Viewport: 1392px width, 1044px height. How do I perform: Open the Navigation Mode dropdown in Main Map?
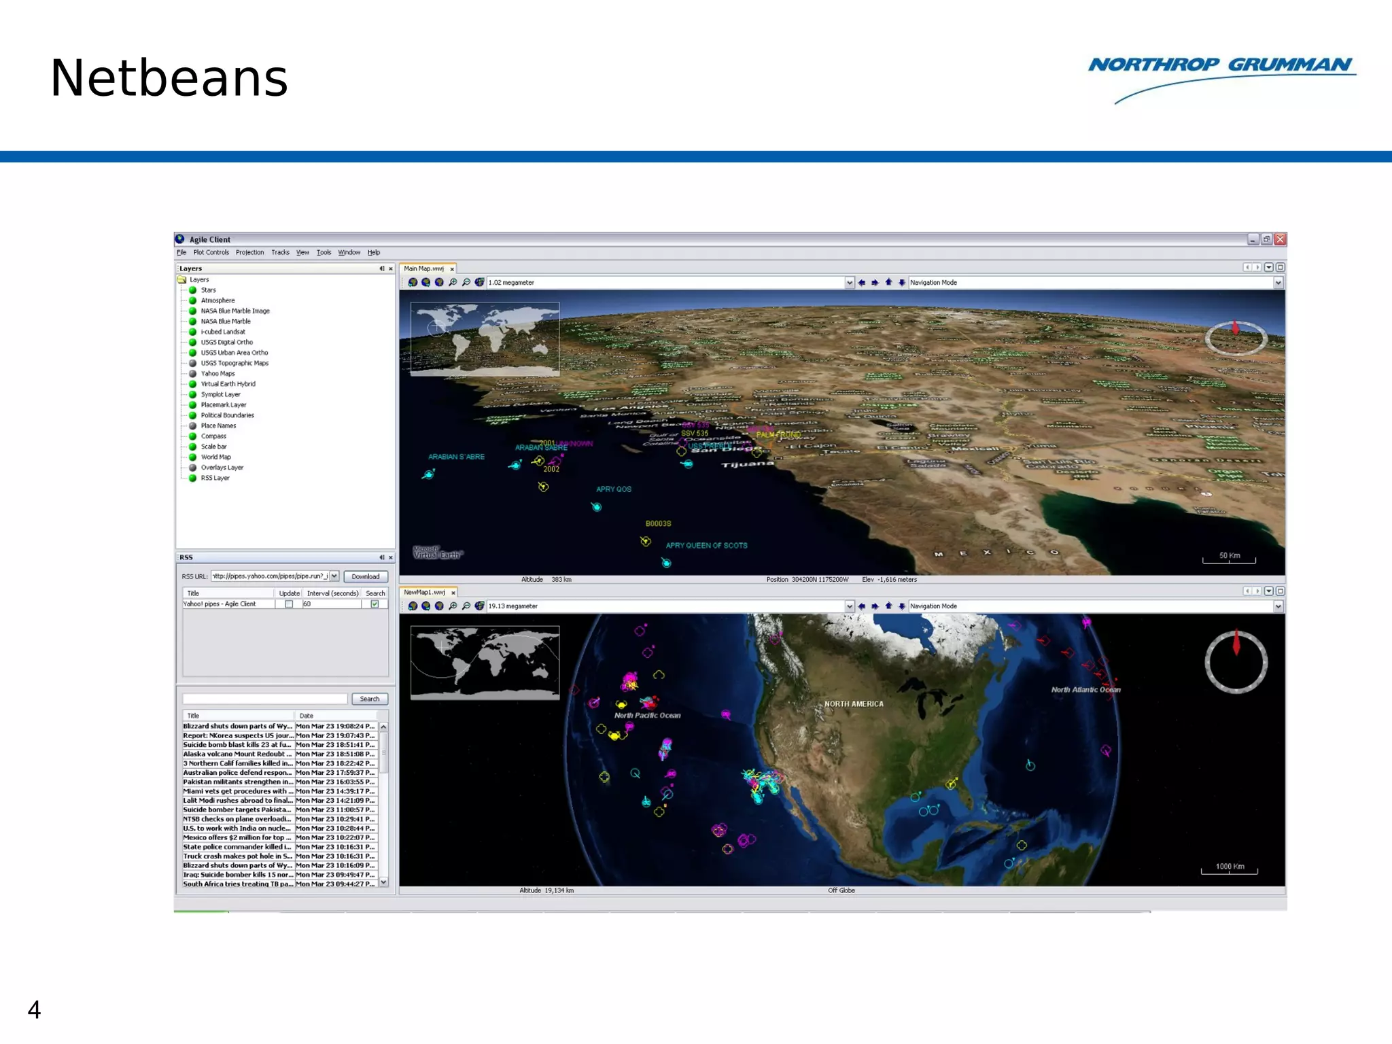pos(1278,283)
